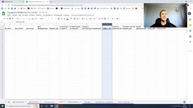
Task: Click the Print icon
Action: (x=10, y=19)
